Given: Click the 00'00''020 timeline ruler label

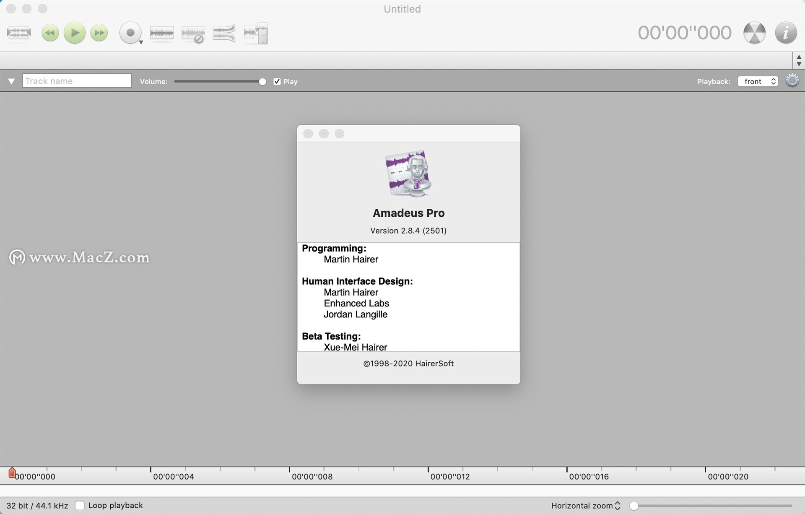Looking at the screenshot, I should click(728, 477).
